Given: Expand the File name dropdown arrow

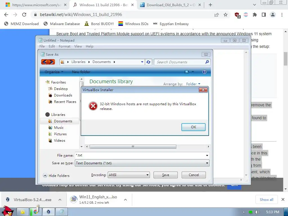Looking at the screenshot, I should 207,155.
